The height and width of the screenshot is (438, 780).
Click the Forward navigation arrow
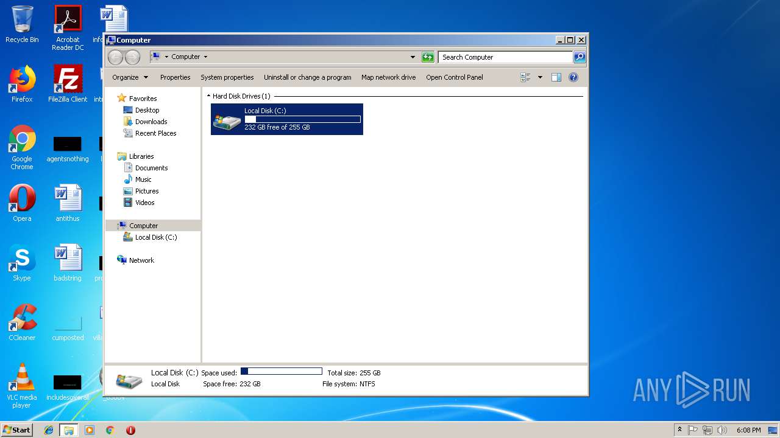[x=132, y=57]
